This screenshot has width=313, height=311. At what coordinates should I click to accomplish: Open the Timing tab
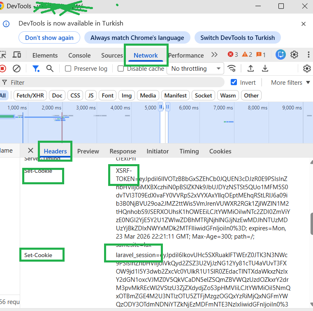[x=189, y=151]
